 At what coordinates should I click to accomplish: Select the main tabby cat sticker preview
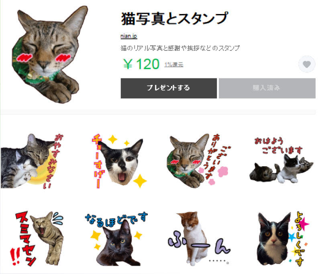pyautogui.click(x=50, y=54)
